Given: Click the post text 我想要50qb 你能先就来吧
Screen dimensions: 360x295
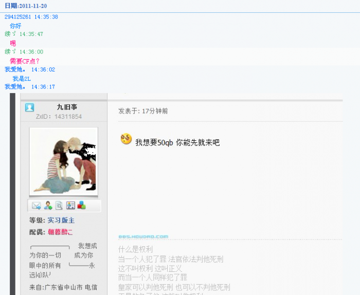Looking at the screenshot, I should (x=177, y=143).
